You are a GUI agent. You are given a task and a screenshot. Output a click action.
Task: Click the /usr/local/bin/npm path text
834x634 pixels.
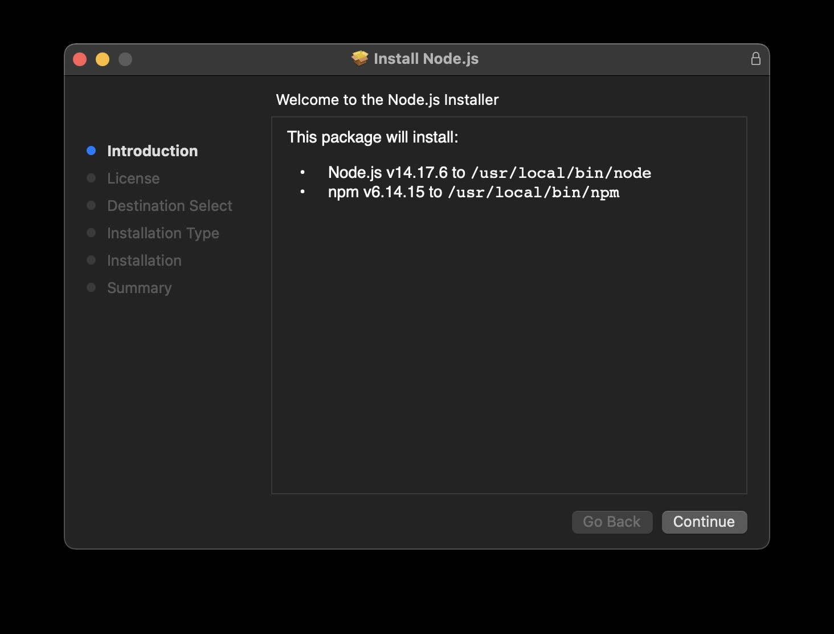click(534, 192)
